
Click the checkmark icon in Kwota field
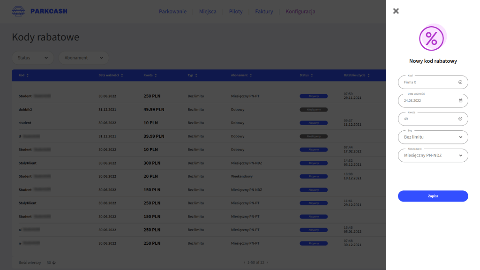460,119
